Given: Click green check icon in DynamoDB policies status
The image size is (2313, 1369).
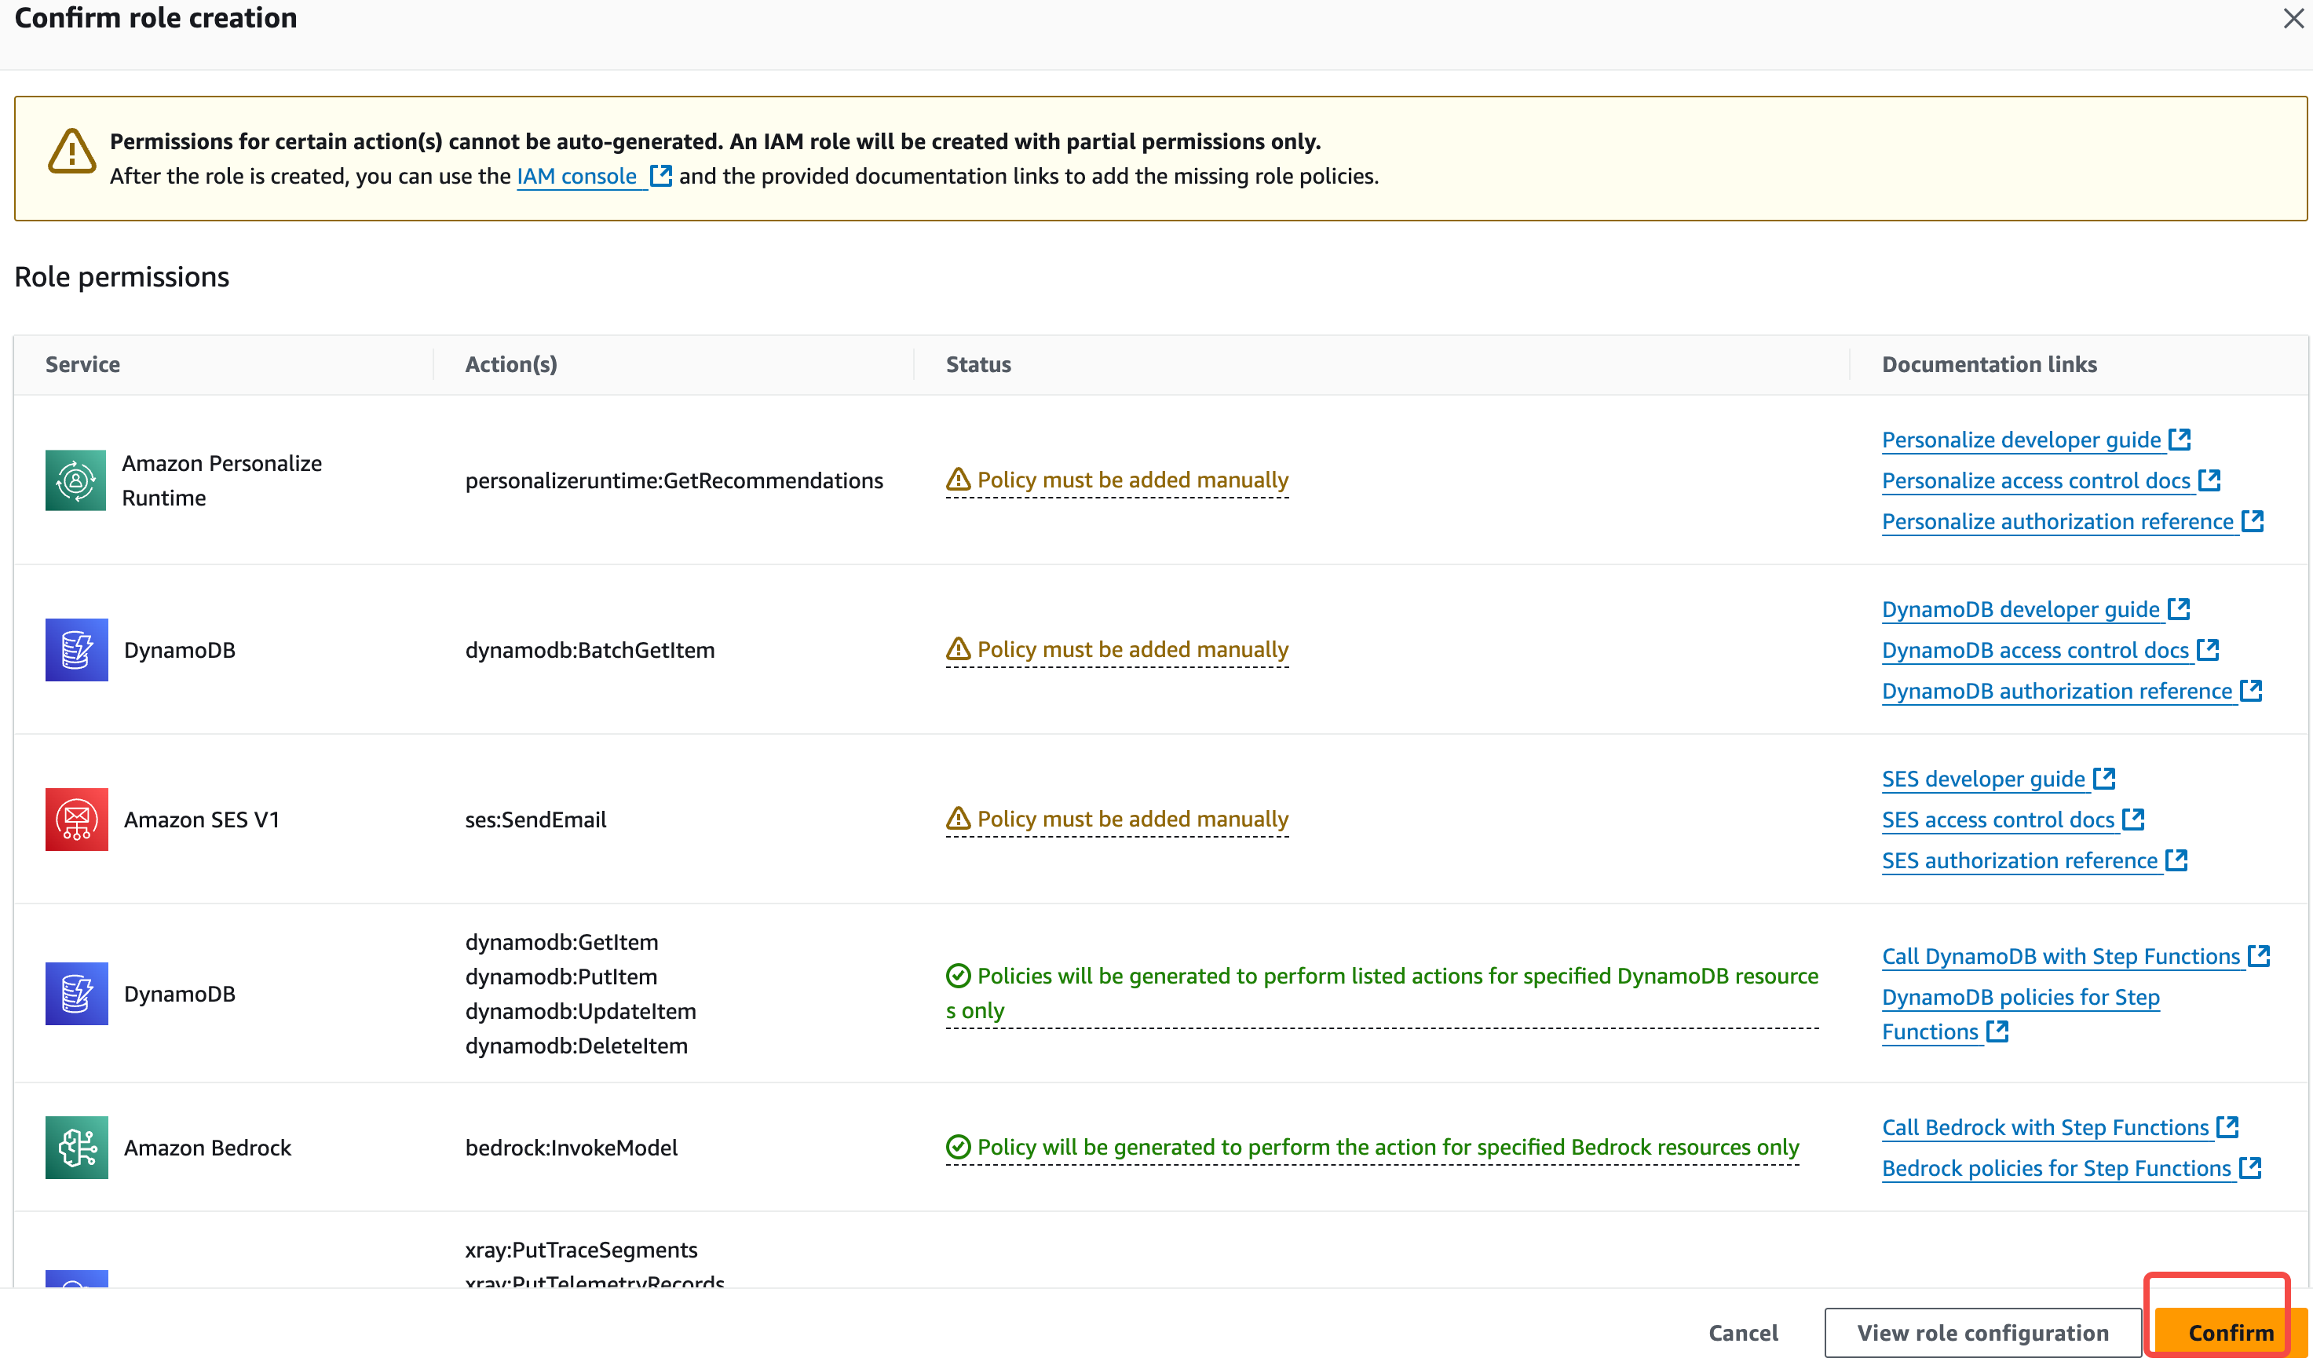Looking at the screenshot, I should click(x=959, y=976).
